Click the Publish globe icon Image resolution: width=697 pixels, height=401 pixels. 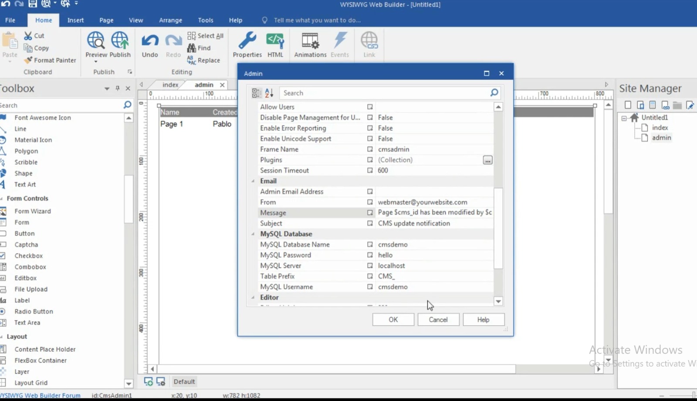tap(120, 40)
